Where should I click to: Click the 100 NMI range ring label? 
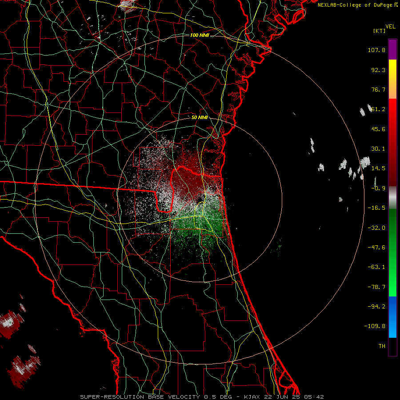(x=200, y=35)
